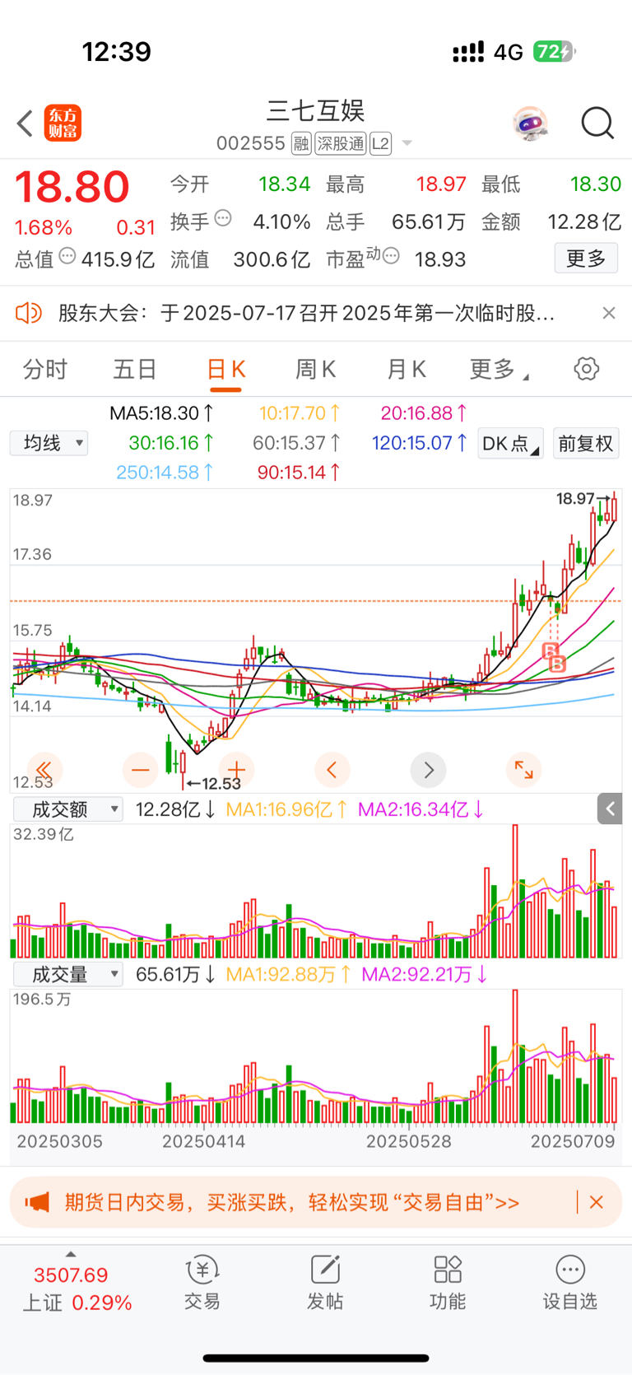The image size is (632, 1375).
Task: Tap the MA 10:17.70 label
Action: 300,413
